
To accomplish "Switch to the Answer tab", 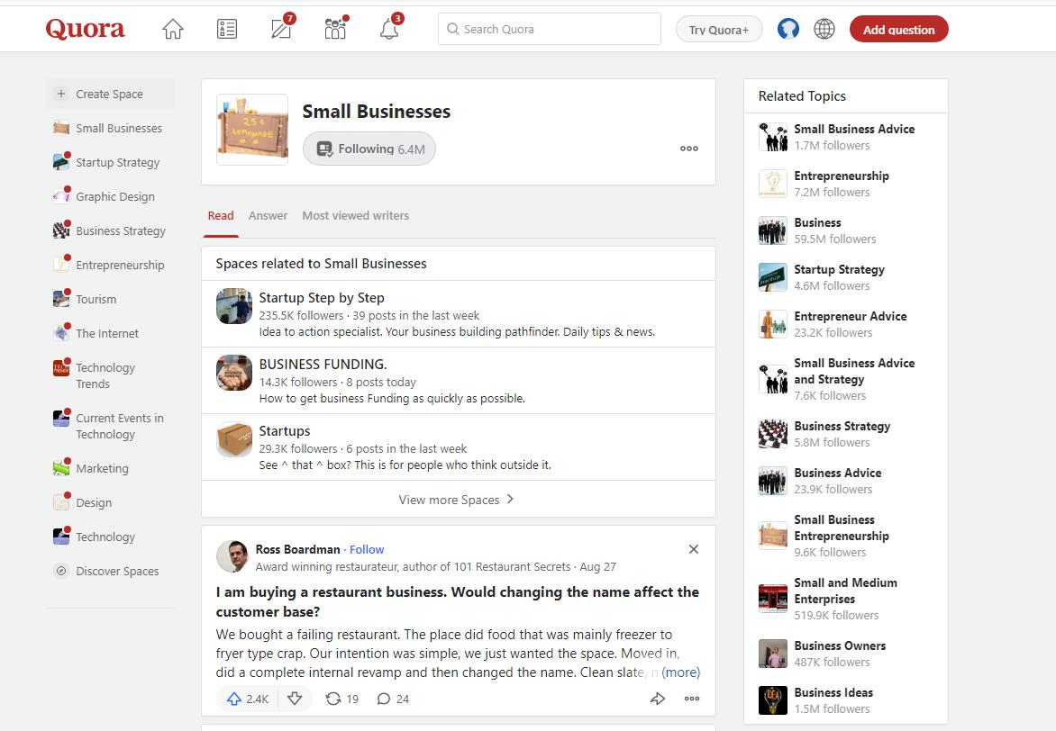I will [x=268, y=216].
